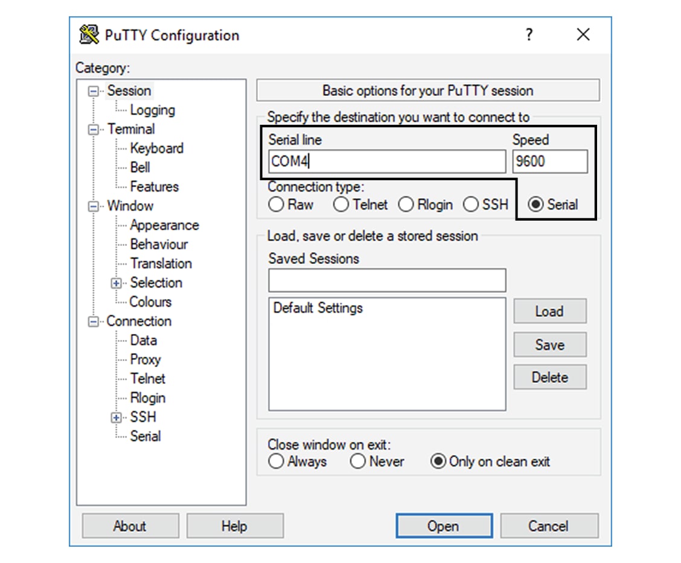Click the Load button
Screen dimensions: 681x563
coord(550,311)
